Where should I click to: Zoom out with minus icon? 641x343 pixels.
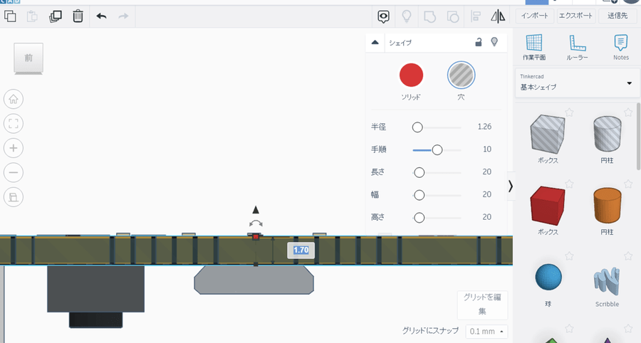pyautogui.click(x=14, y=173)
